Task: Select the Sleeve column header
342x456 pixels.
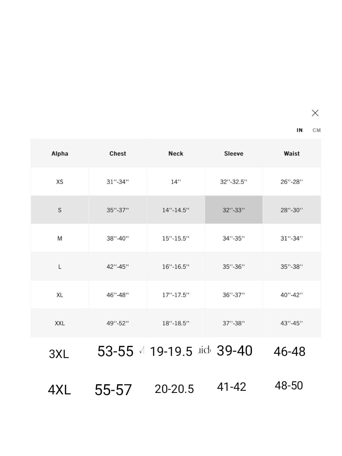Action: pos(234,154)
